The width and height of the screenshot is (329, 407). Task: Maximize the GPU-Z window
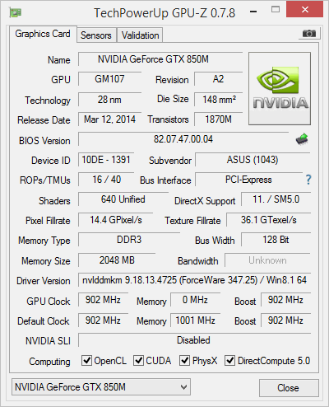tap(276, 10)
